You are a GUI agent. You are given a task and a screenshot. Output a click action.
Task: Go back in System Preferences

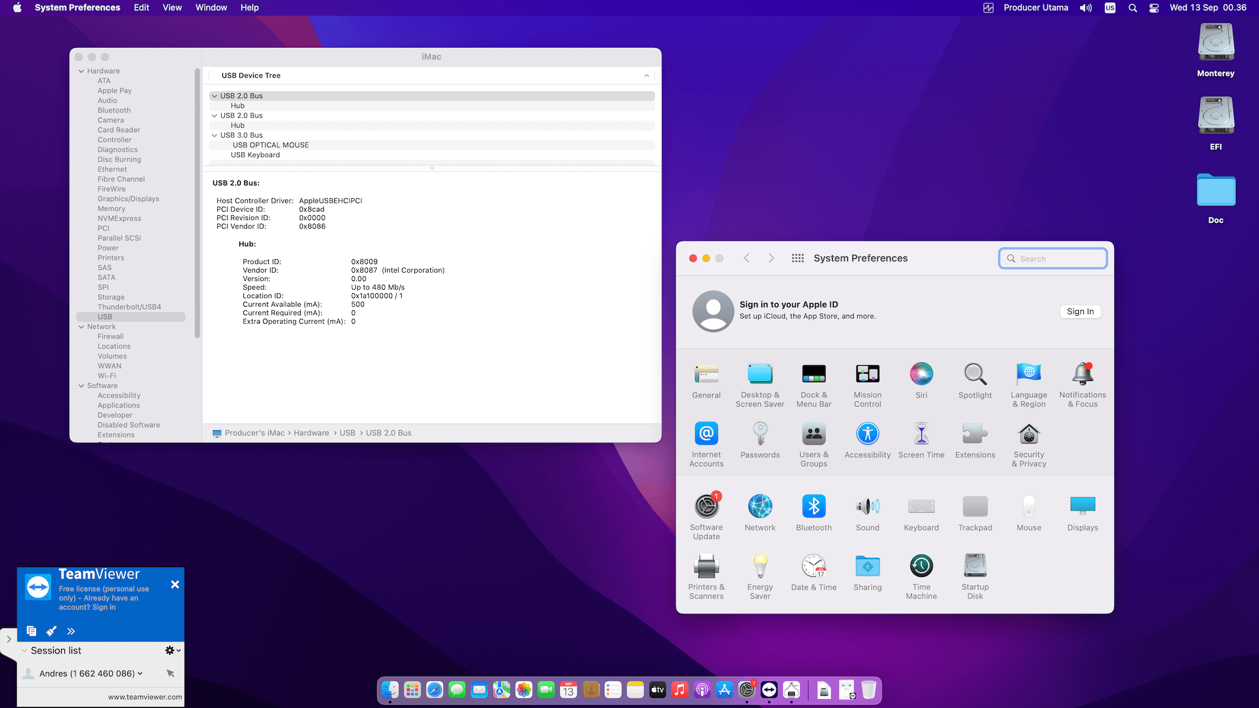coord(746,258)
